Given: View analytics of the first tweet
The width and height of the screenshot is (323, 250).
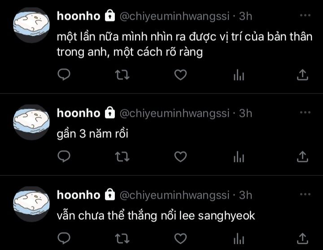Looking at the screenshot, I should (239, 75).
